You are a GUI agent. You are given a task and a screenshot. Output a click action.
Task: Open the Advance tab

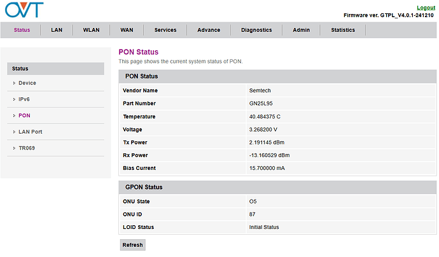coord(209,30)
